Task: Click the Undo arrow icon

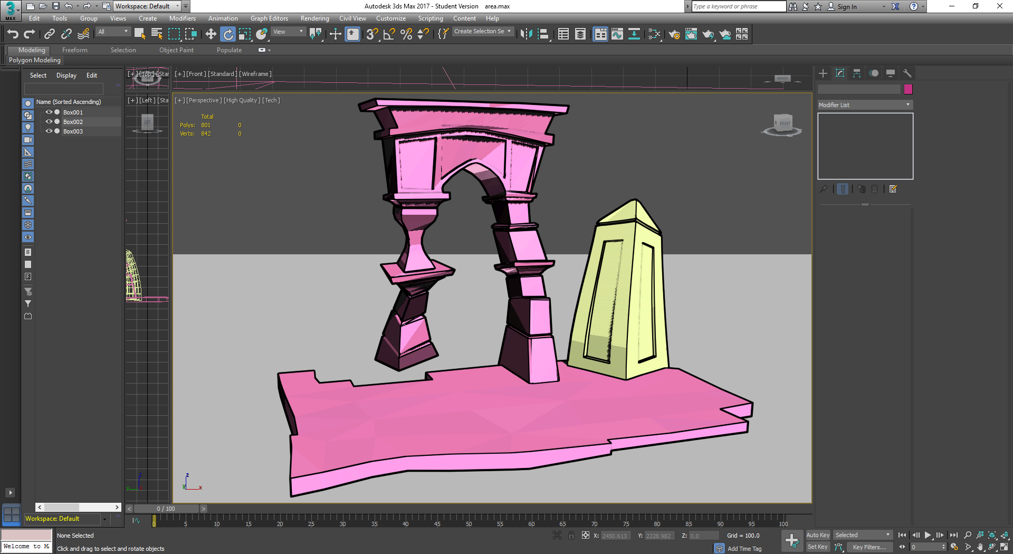Action: click(13, 34)
